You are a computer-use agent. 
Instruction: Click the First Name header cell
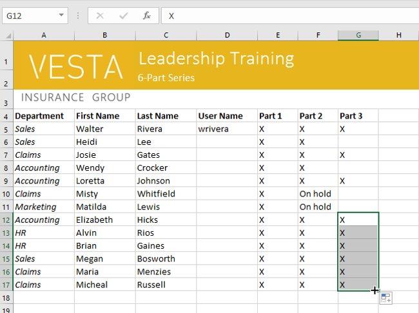pos(105,116)
